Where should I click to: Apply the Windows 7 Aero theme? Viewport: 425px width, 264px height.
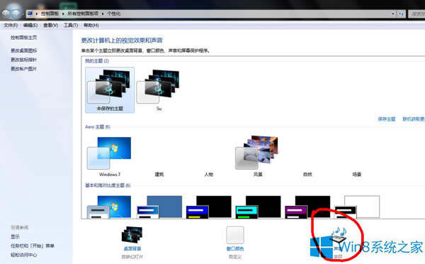pyautogui.click(x=110, y=157)
